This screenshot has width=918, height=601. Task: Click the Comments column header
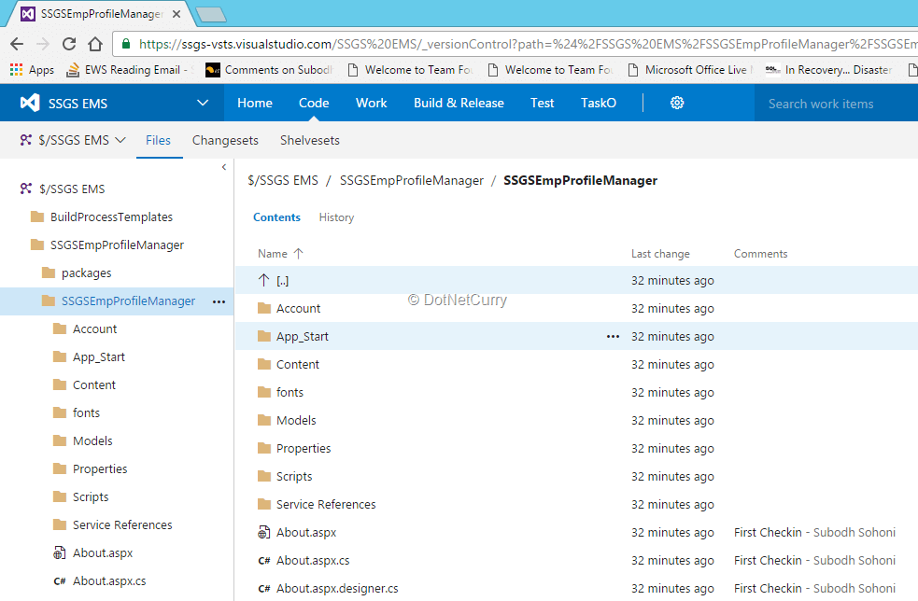click(760, 254)
